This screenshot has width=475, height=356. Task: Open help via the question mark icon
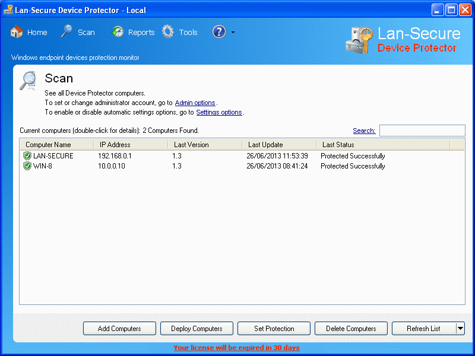click(x=219, y=32)
